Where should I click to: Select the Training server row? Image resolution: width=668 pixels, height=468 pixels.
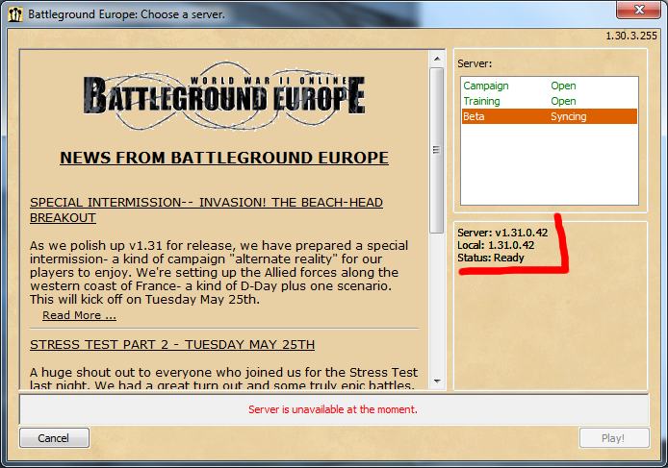[x=550, y=101]
